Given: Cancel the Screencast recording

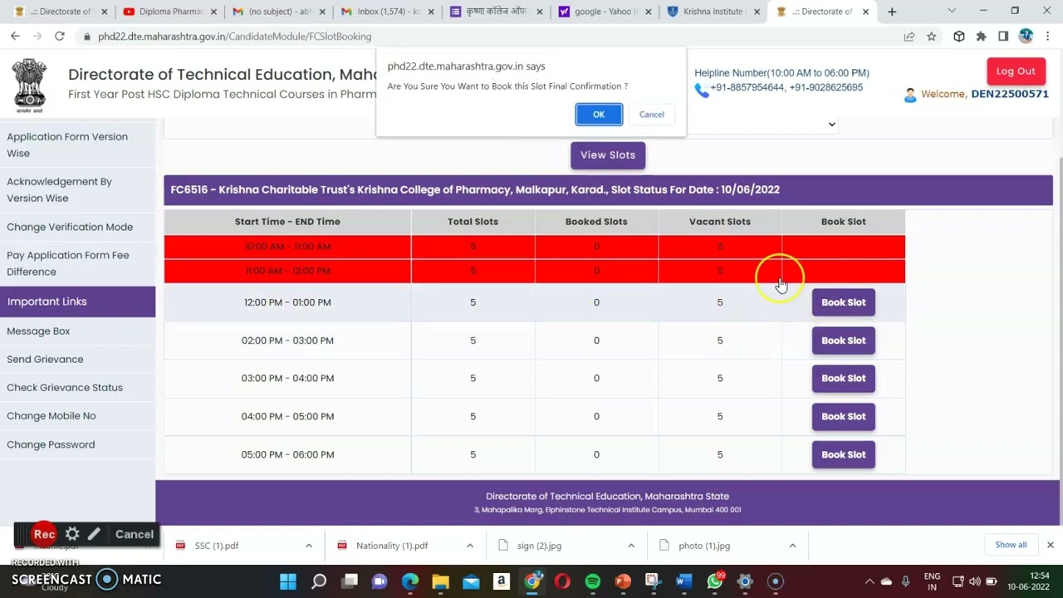Looking at the screenshot, I should tap(135, 535).
